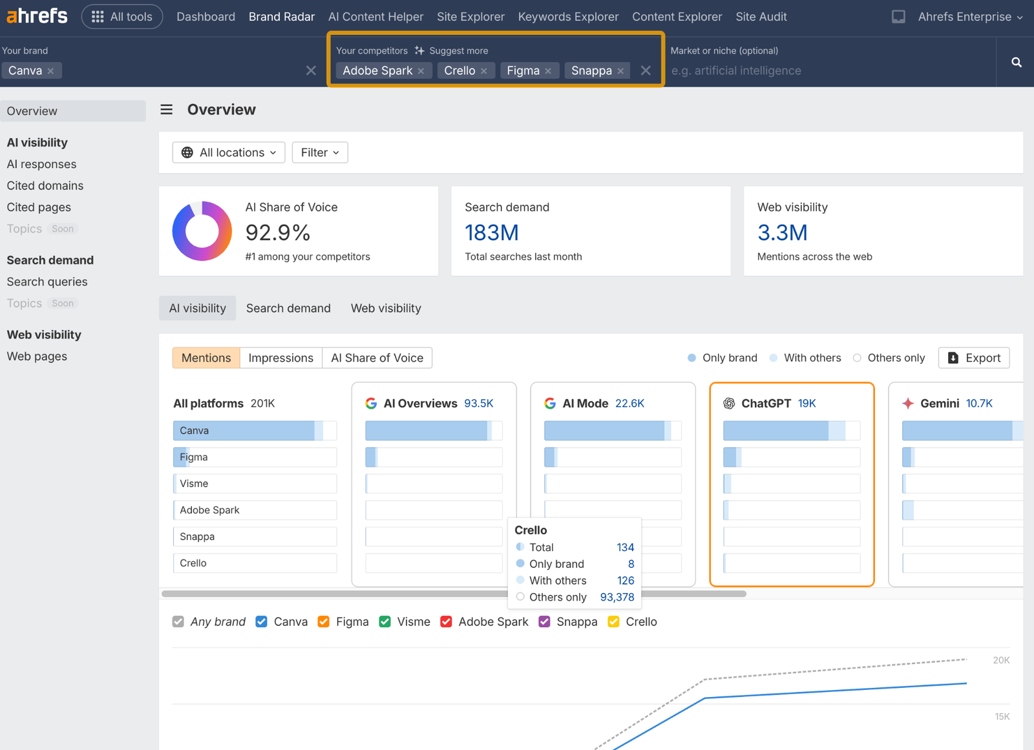Select Brand Radar in the top nav
This screenshot has height=750, width=1034.
(282, 17)
